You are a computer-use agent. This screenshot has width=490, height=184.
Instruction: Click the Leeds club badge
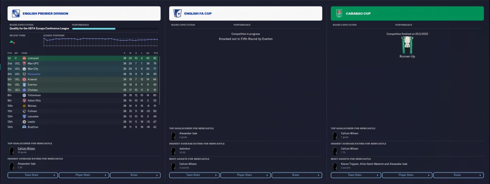pyautogui.click(x=24, y=122)
